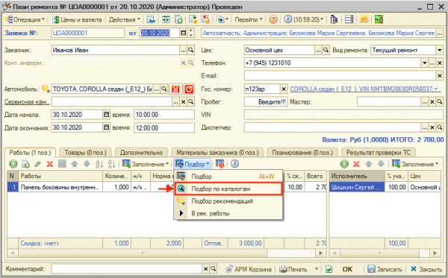Choose В рек. работы menu item

pyautogui.click(x=228, y=213)
